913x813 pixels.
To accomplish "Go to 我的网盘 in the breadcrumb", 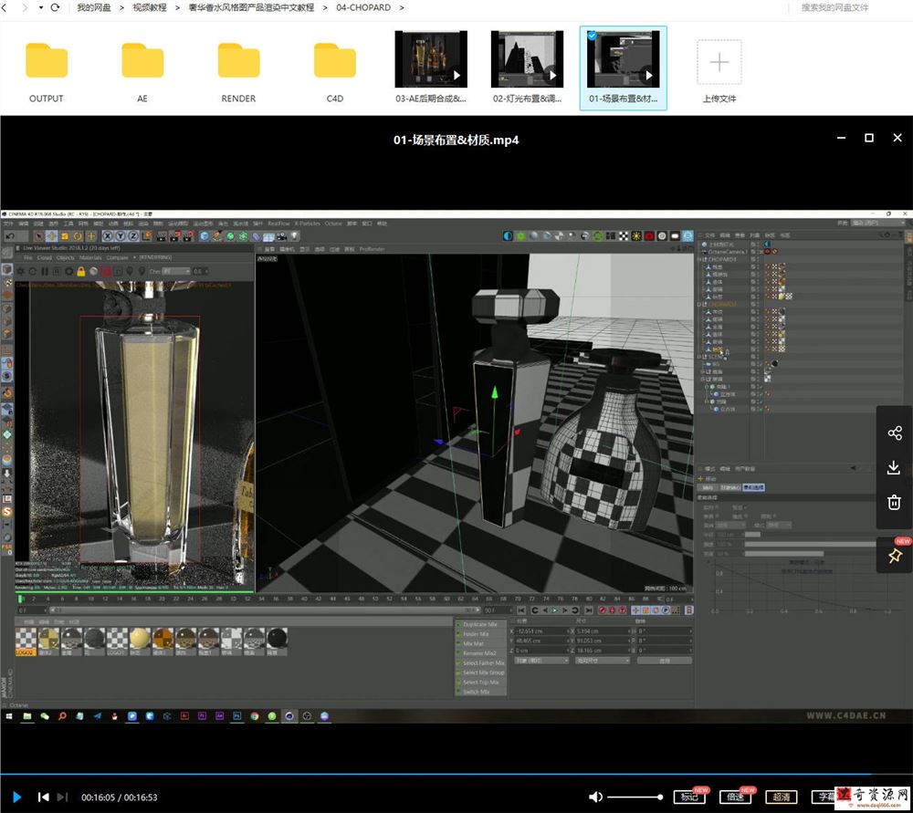I will [94, 7].
